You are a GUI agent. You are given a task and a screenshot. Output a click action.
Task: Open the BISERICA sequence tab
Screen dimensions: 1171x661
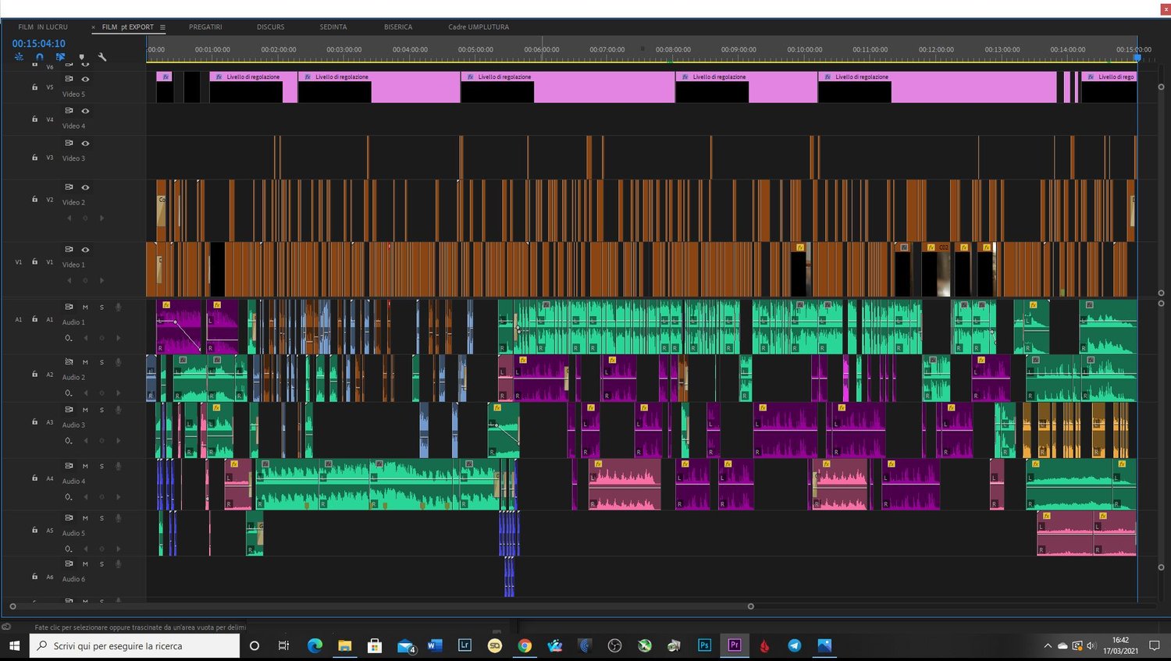[x=398, y=27]
